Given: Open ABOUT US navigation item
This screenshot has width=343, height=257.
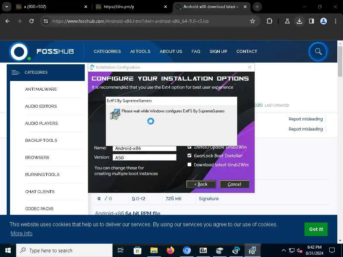Looking at the screenshot, I should click(x=171, y=51).
